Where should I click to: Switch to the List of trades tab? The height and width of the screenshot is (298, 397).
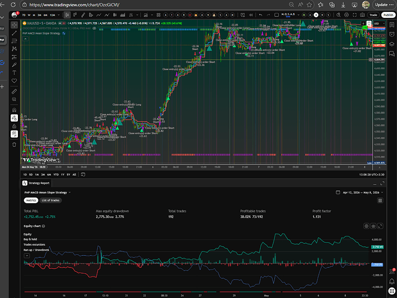point(50,200)
